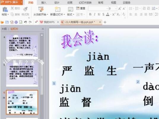Image resolution: width=159 pixels, height=119 pixels.
Task: Click the justify alignment icon
Action: tap(146, 15)
